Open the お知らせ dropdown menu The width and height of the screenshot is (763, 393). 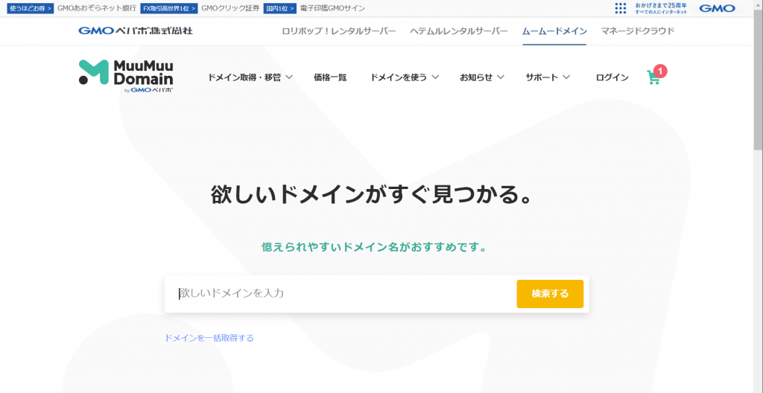(481, 77)
